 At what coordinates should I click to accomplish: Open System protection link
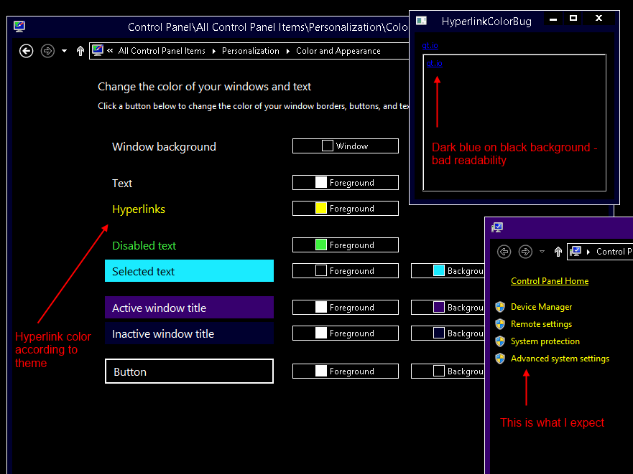pyautogui.click(x=545, y=341)
